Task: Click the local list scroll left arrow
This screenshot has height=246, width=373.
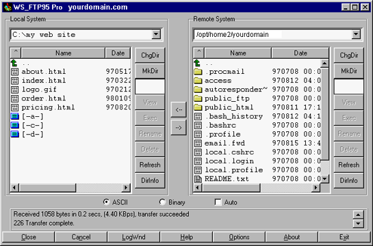Action: point(14,188)
